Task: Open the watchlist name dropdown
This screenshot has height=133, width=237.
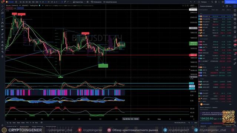Action: 207,6
